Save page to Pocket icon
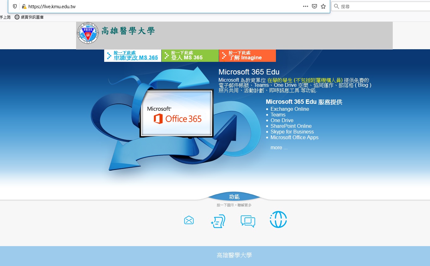Viewport: 430px width, 266px height. point(314,6)
